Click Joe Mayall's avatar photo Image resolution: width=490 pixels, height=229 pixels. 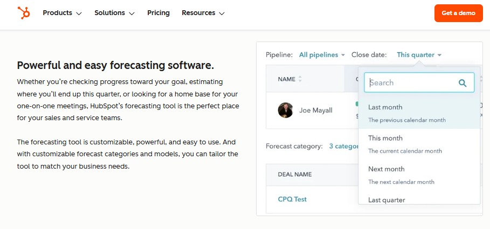coord(285,110)
